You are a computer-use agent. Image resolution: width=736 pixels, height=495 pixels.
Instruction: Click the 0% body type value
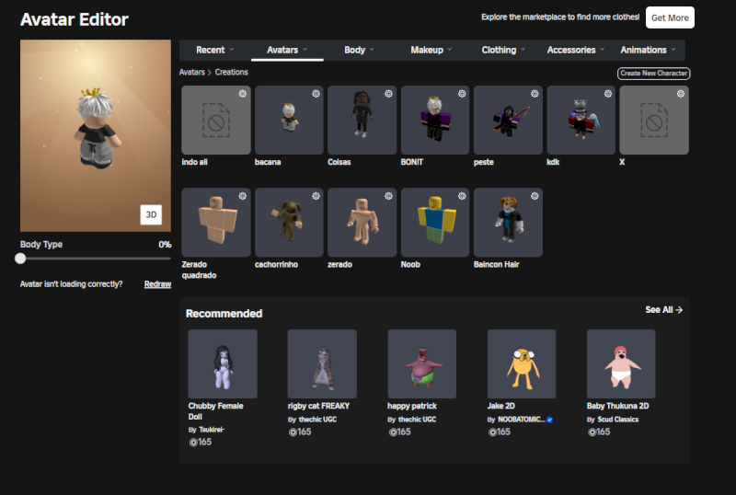click(x=165, y=245)
